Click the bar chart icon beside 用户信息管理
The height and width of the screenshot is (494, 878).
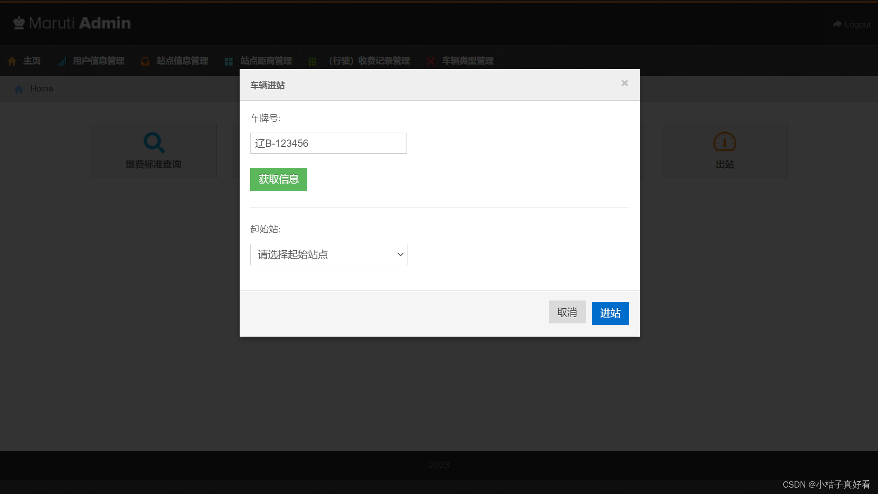coord(62,61)
